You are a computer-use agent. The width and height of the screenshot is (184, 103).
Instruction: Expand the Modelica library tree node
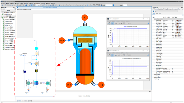[x=1, y=12]
